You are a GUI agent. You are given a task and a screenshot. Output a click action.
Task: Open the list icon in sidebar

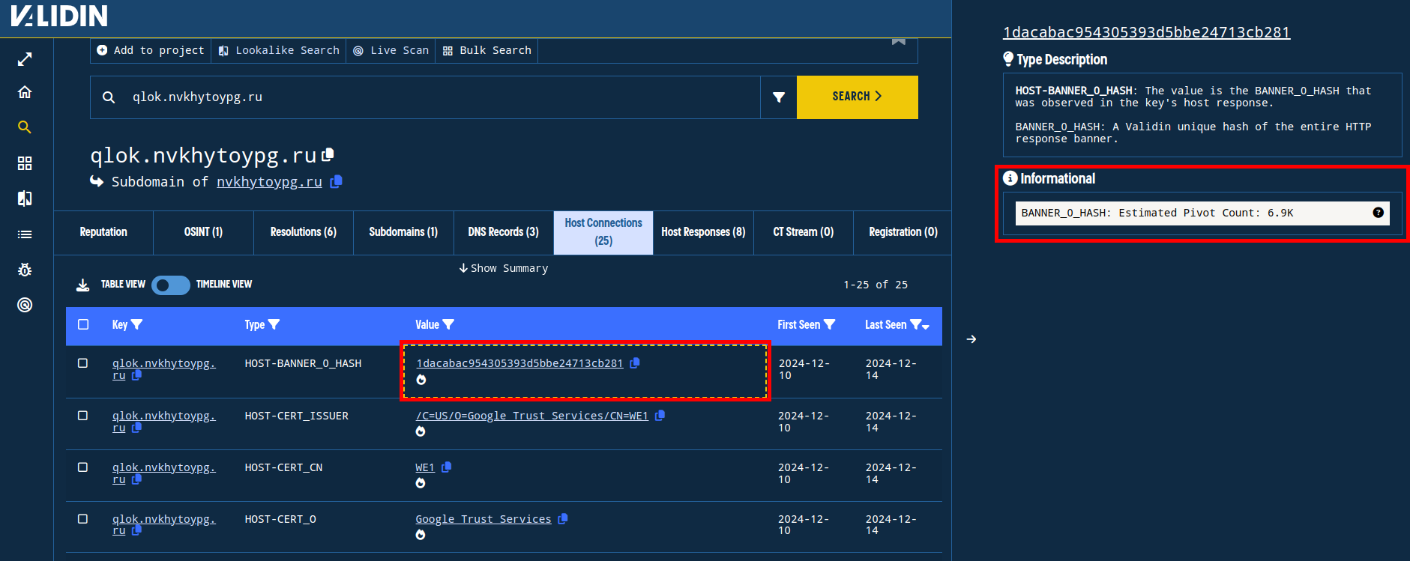[x=25, y=234]
